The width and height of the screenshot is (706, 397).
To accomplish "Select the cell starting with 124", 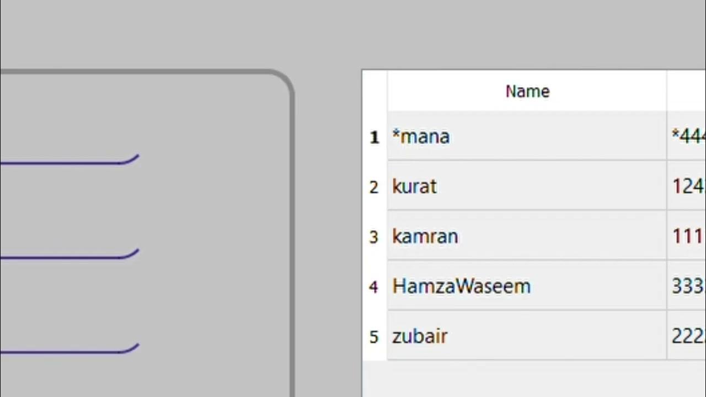I will (x=687, y=187).
